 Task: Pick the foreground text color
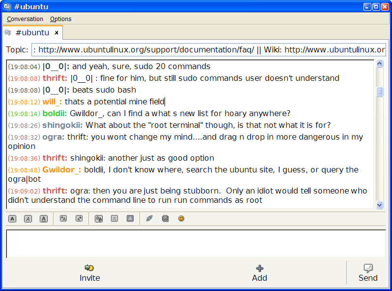tap(114, 218)
